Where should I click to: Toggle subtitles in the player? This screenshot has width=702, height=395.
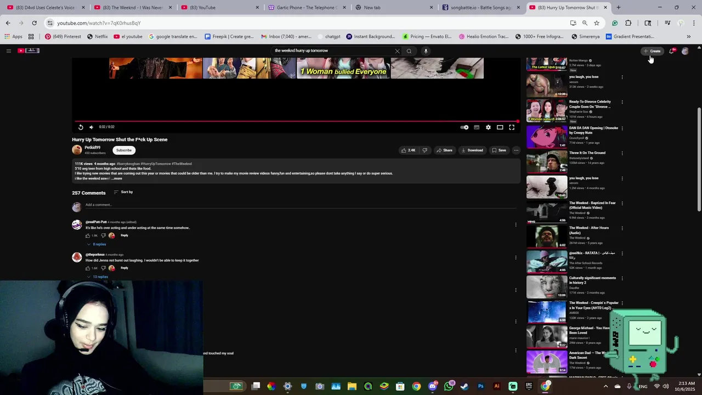coord(477,127)
